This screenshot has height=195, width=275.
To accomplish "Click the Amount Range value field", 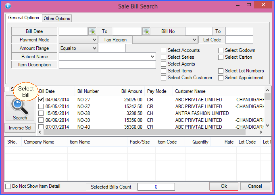I will 112,48.
